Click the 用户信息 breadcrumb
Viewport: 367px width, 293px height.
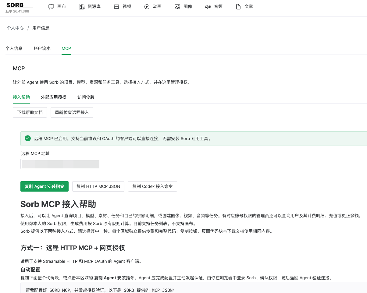[41, 28]
